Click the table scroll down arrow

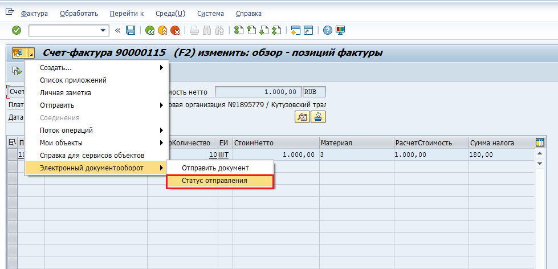[540, 163]
